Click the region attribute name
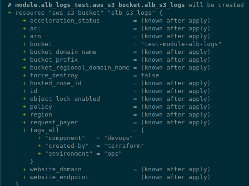The width and height of the screenshot is (249, 186). (41, 115)
